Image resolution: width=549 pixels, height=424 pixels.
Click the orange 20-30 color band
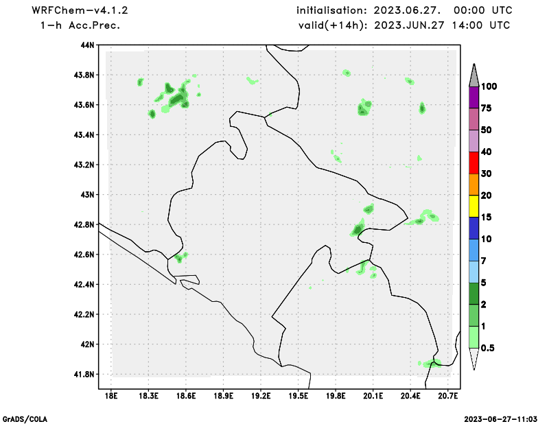coord(474,185)
